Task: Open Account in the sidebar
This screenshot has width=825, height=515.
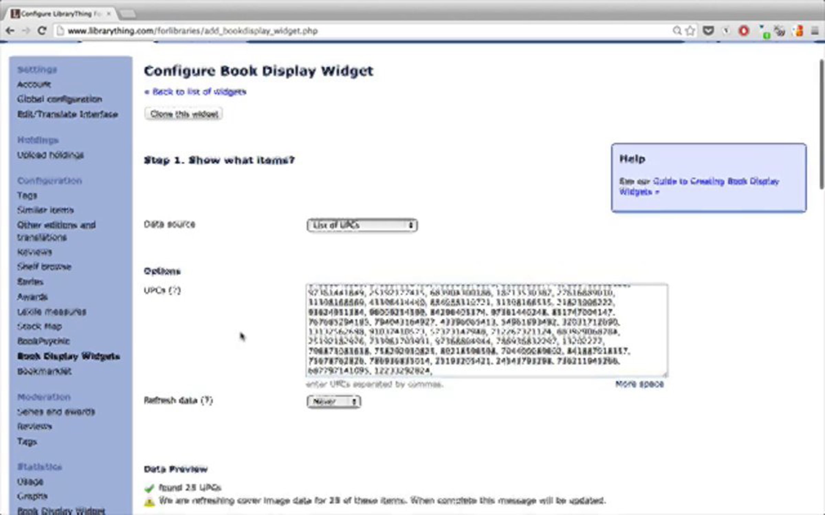Action: tap(34, 84)
